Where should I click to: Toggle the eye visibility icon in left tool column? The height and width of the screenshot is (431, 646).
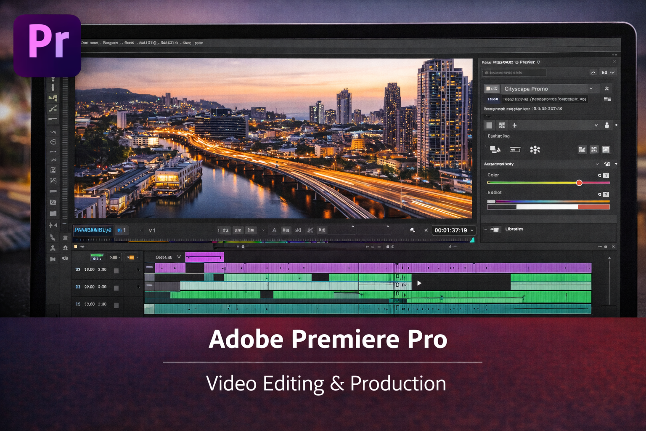(65, 258)
